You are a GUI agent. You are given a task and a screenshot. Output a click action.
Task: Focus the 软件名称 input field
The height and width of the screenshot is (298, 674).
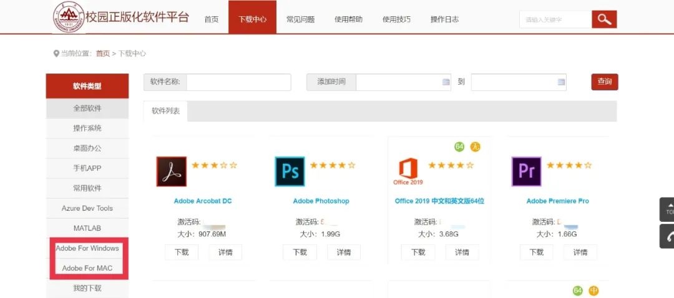[238, 82]
